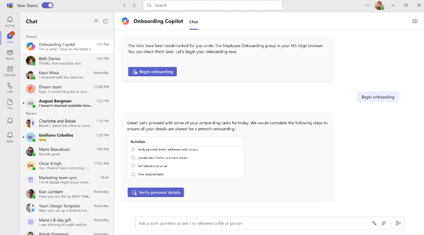
Task: Open the Kayo Miwa chat
Action: click(67, 75)
